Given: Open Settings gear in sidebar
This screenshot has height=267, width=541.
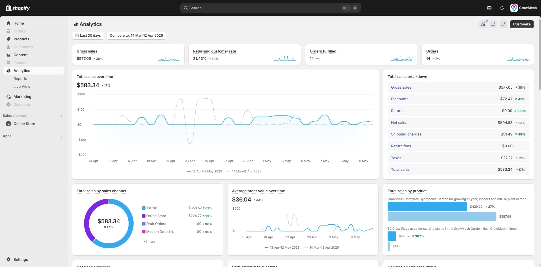Looking at the screenshot, I should [8, 259].
